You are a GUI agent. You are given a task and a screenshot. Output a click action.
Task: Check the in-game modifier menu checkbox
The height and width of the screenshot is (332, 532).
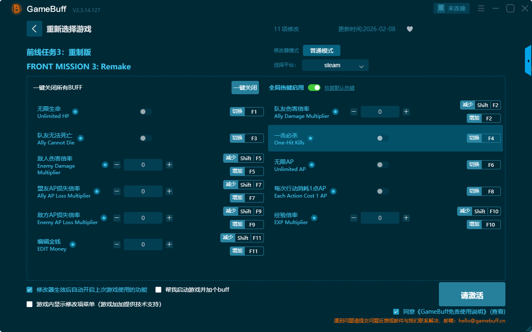pyautogui.click(x=30, y=304)
